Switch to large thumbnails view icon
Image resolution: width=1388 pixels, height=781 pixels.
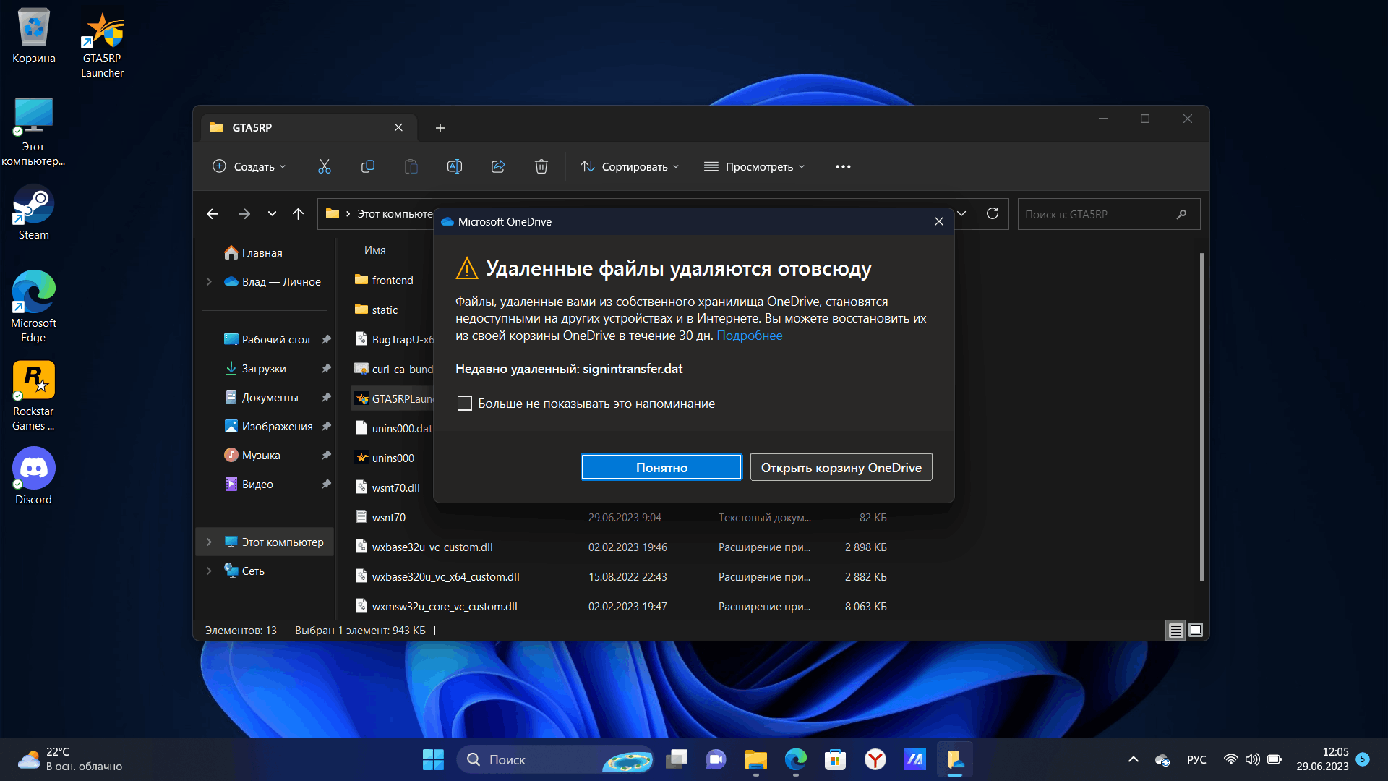click(1196, 631)
